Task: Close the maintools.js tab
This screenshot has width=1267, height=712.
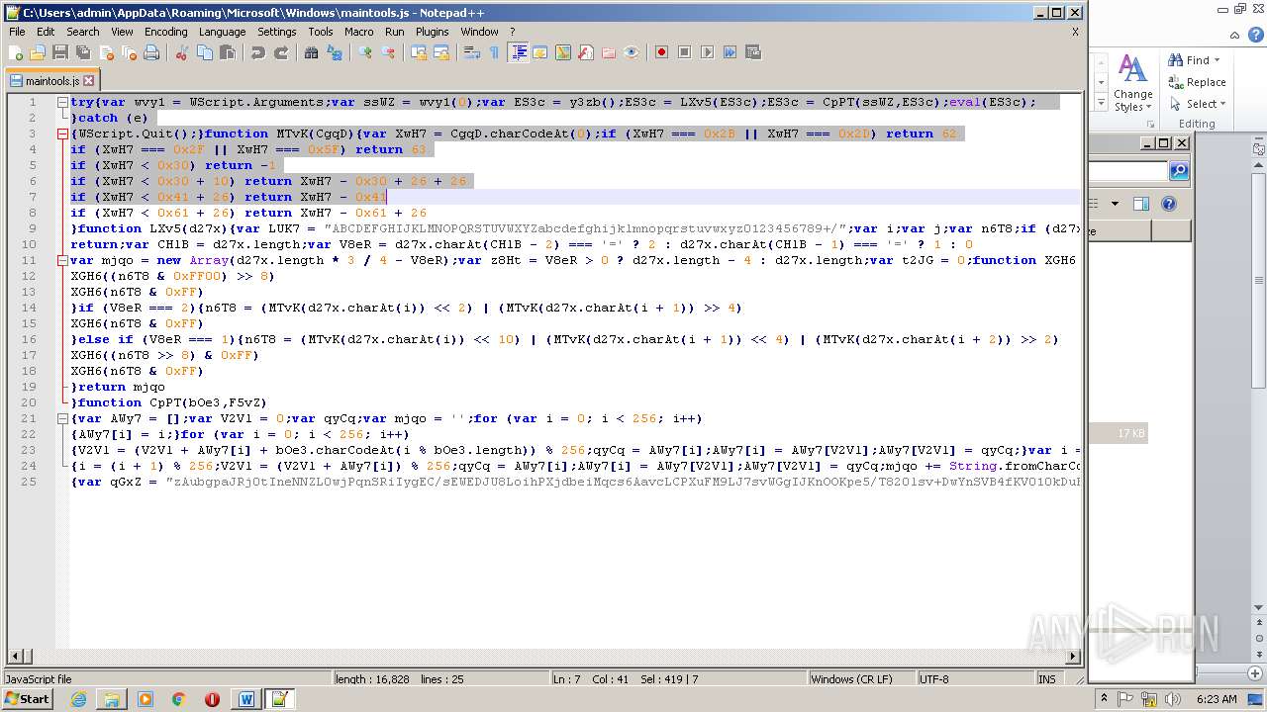Action: click(88, 81)
